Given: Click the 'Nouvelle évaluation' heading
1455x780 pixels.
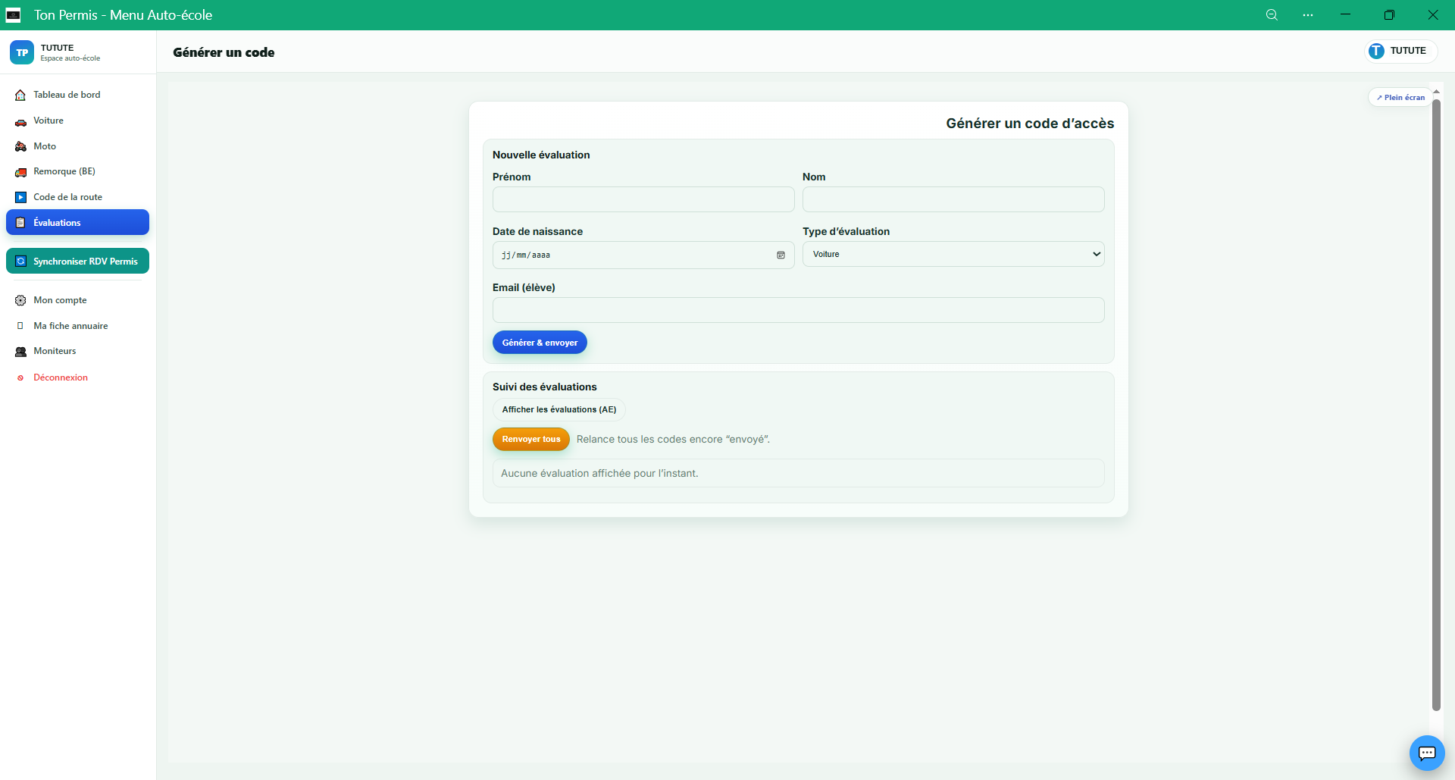Looking at the screenshot, I should point(541,155).
